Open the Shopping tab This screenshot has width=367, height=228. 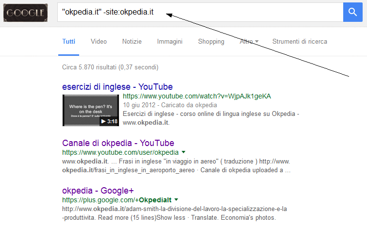[211, 41]
